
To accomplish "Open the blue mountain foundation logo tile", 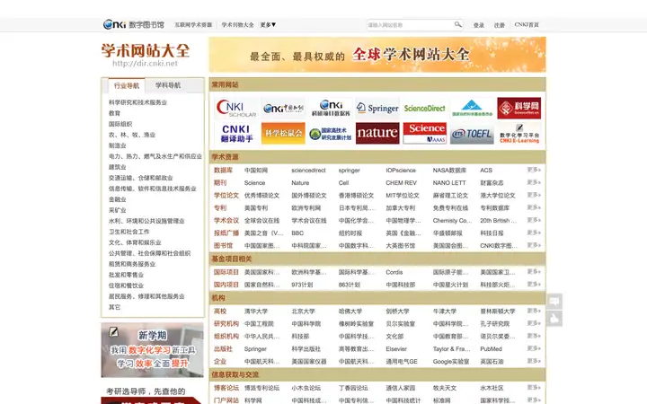I will click(x=472, y=108).
